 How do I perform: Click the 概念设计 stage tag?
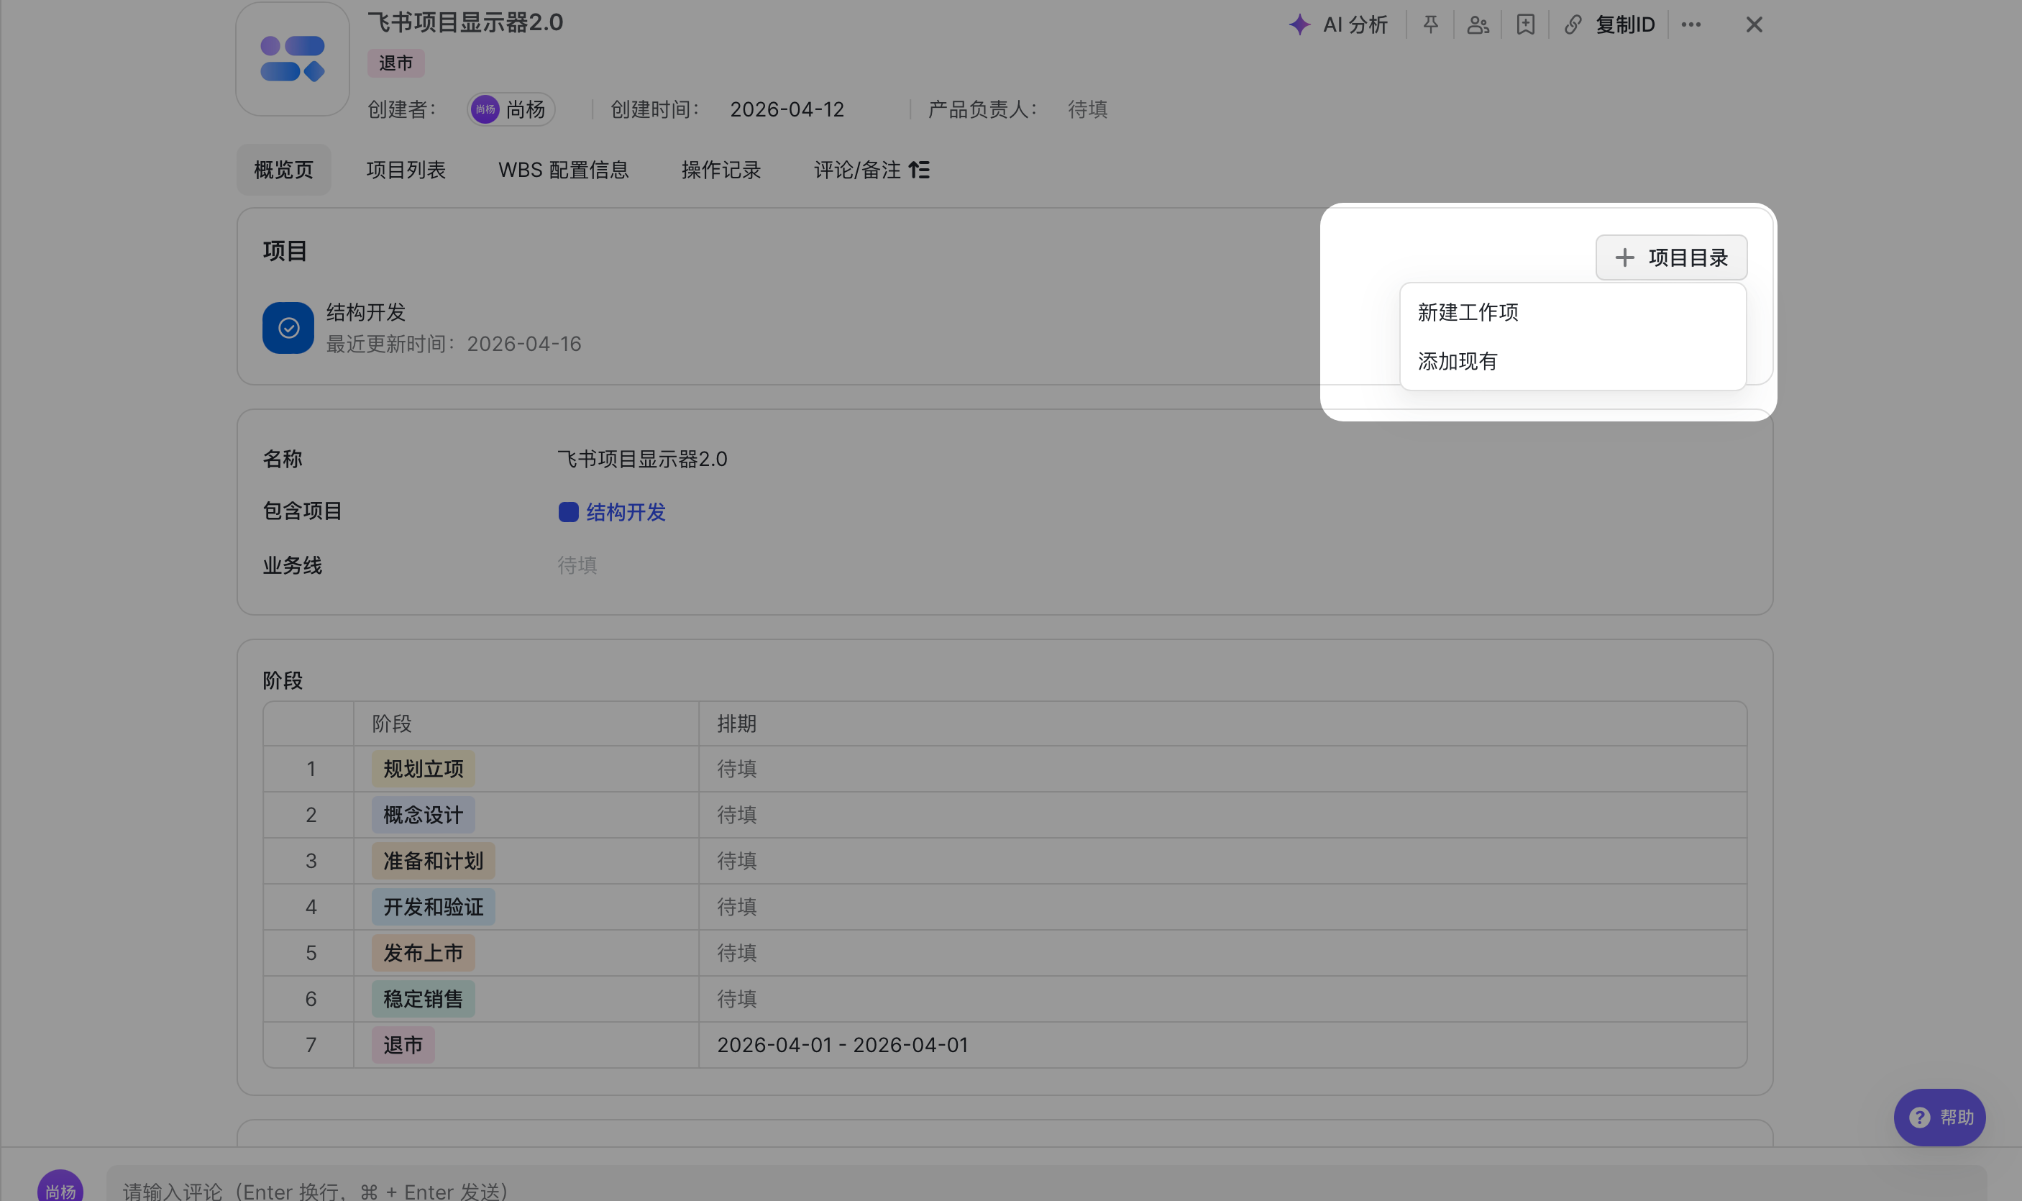[x=424, y=815]
